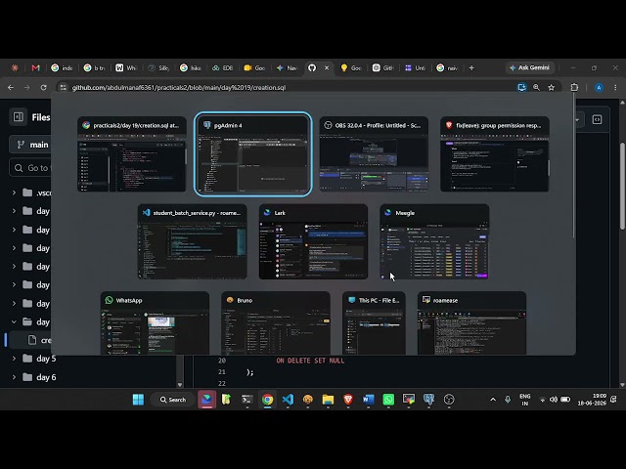
Task: Collapse the open day 19 folder
Action: [x=14, y=321]
